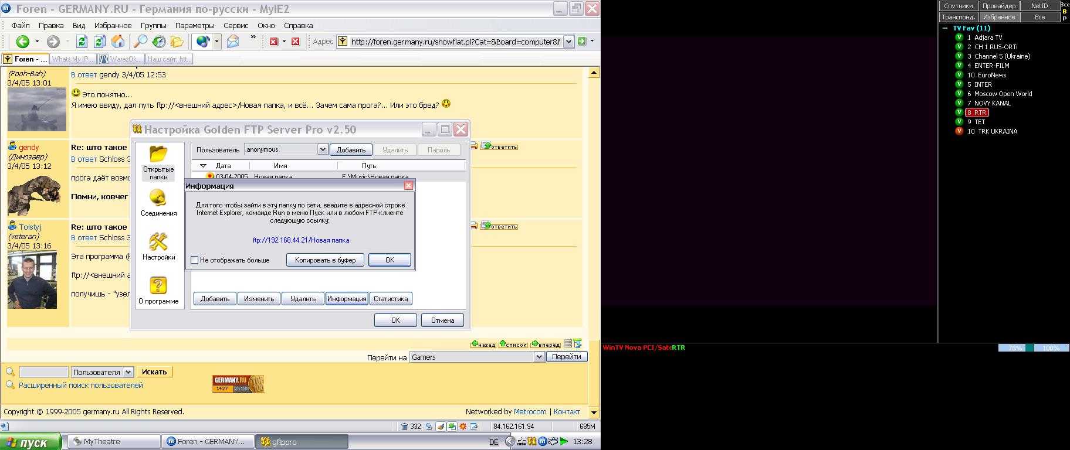Open 'Расширенный поиск пользователей' link
The image size is (1070, 450).
click(x=81, y=386)
